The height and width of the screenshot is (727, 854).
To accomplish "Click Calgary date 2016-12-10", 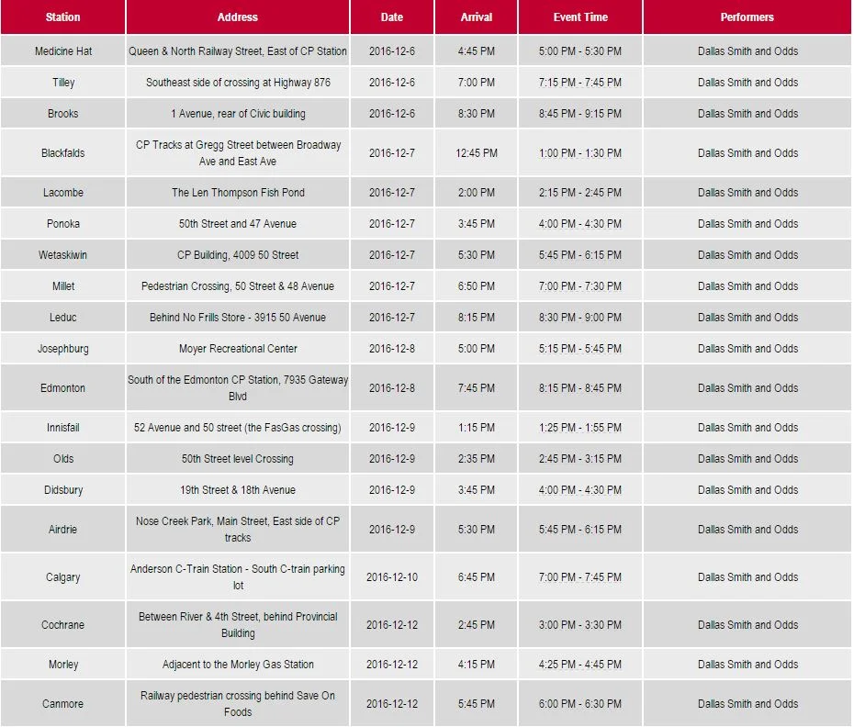I will click(392, 576).
